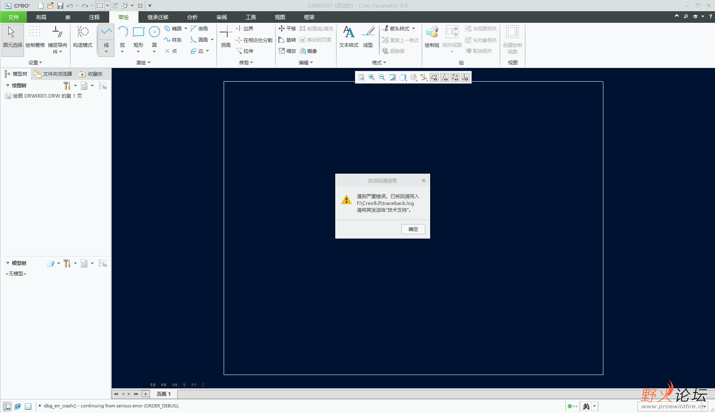Screen dimensions: 715x413
Task: Switch to the 注释 ribbon tab
Action: [94, 17]
